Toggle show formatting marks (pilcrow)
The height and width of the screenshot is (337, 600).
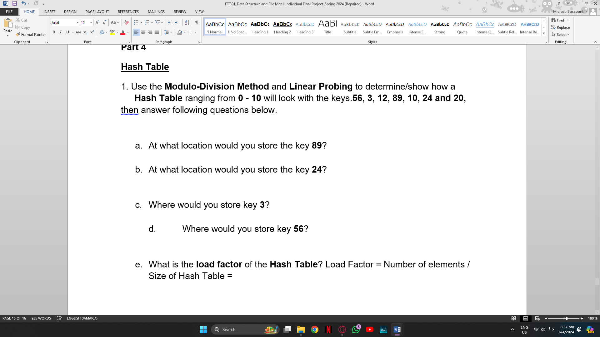pyautogui.click(x=197, y=22)
